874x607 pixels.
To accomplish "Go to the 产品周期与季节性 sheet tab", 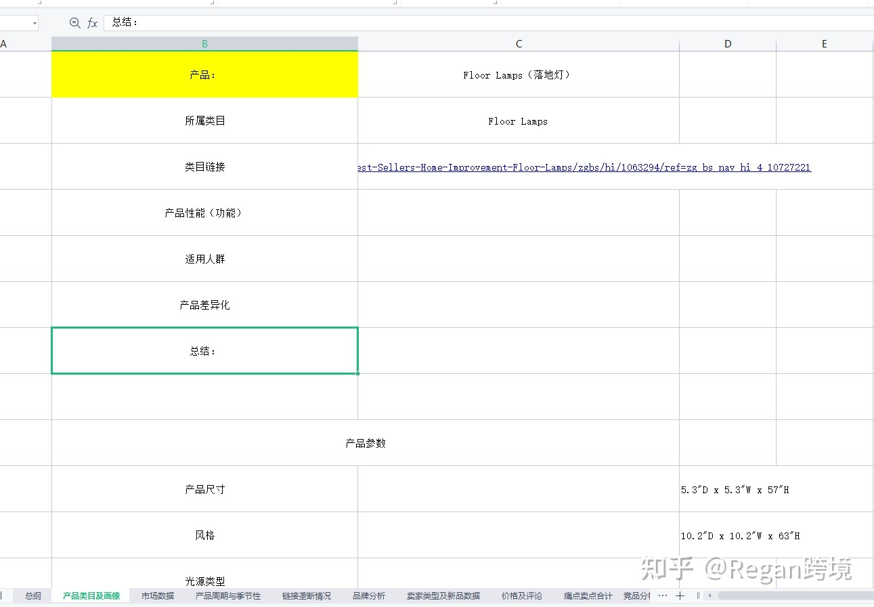I will click(228, 596).
